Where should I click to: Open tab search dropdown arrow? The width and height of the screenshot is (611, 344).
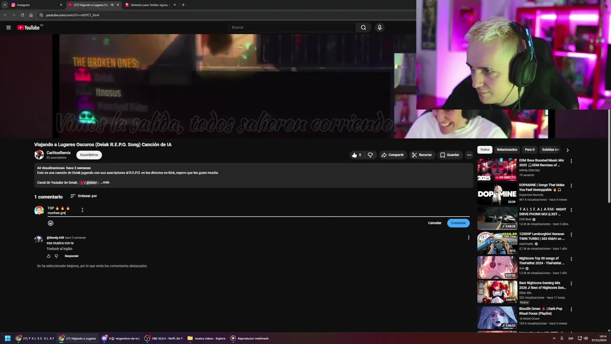tap(4, 5)
